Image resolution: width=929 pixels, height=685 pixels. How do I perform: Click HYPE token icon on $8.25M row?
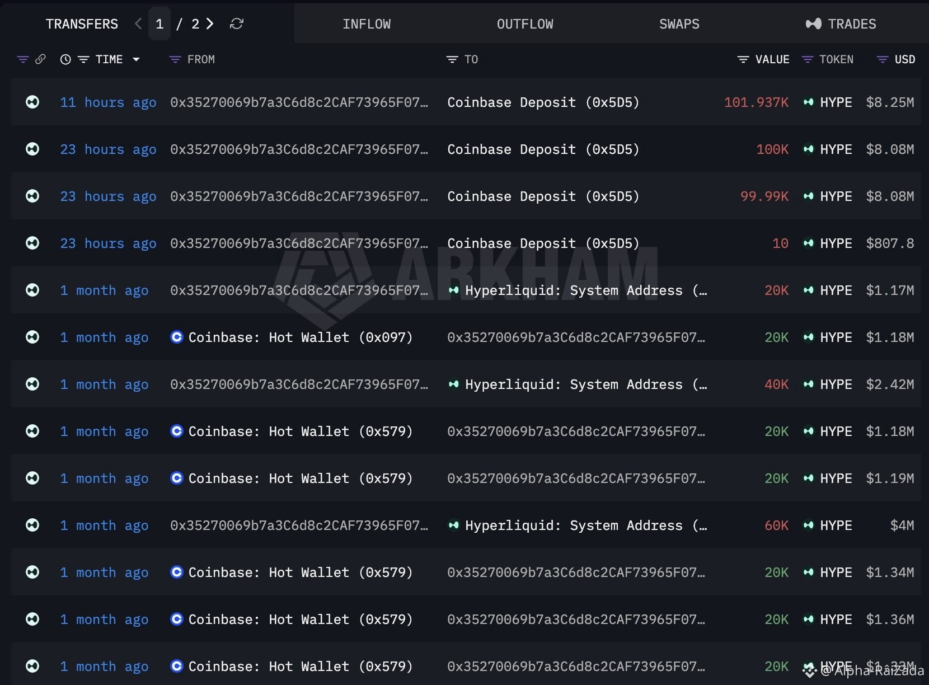tap(808, 102)
